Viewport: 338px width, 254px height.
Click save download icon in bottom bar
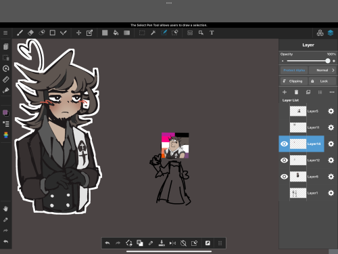tap(162, 243)
